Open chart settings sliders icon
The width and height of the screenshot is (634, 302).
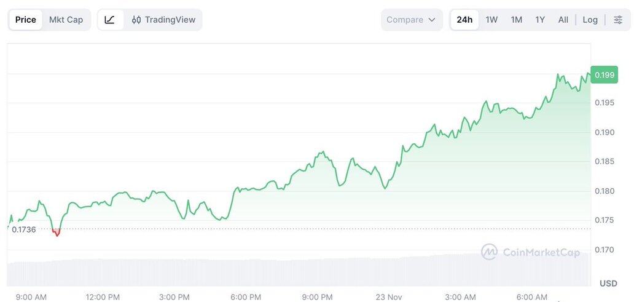(x=617, y=20)
